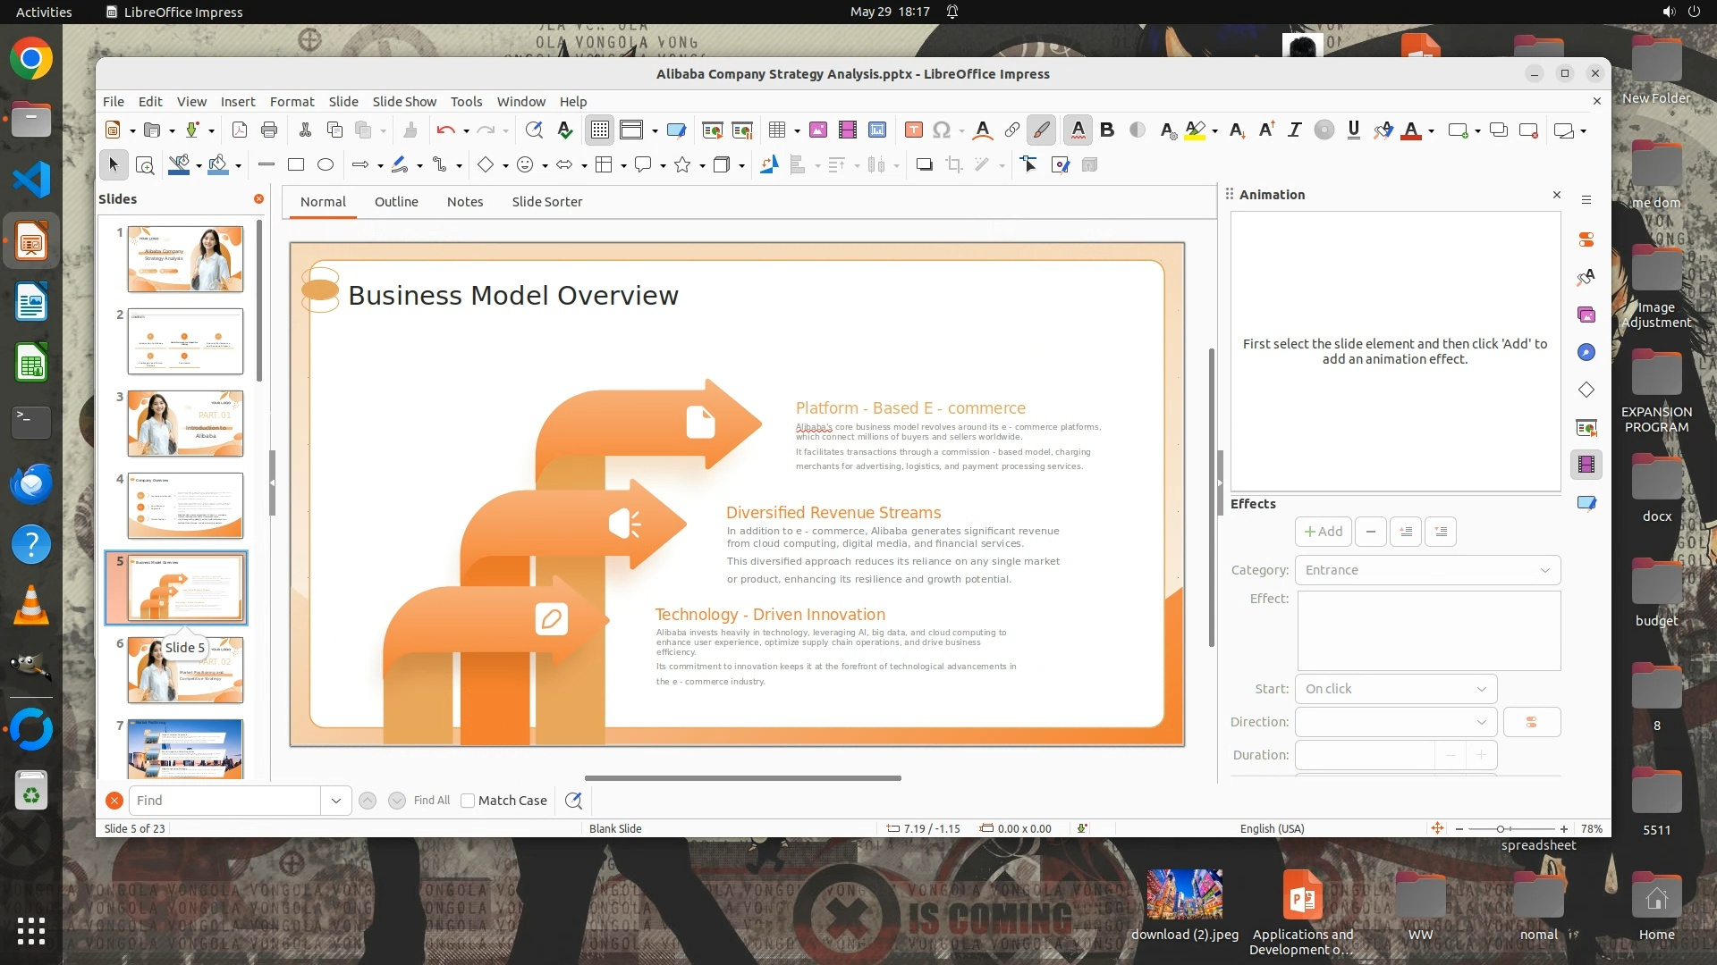Click the Undo arrow icon
This screenshot has width=1717, height=965.
(x=444, y=130)
